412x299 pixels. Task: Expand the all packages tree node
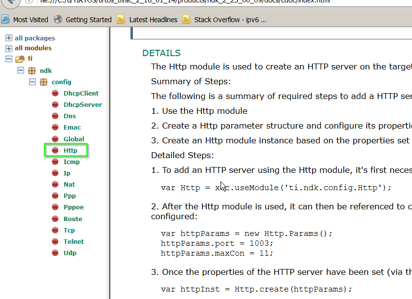[9, 38]
